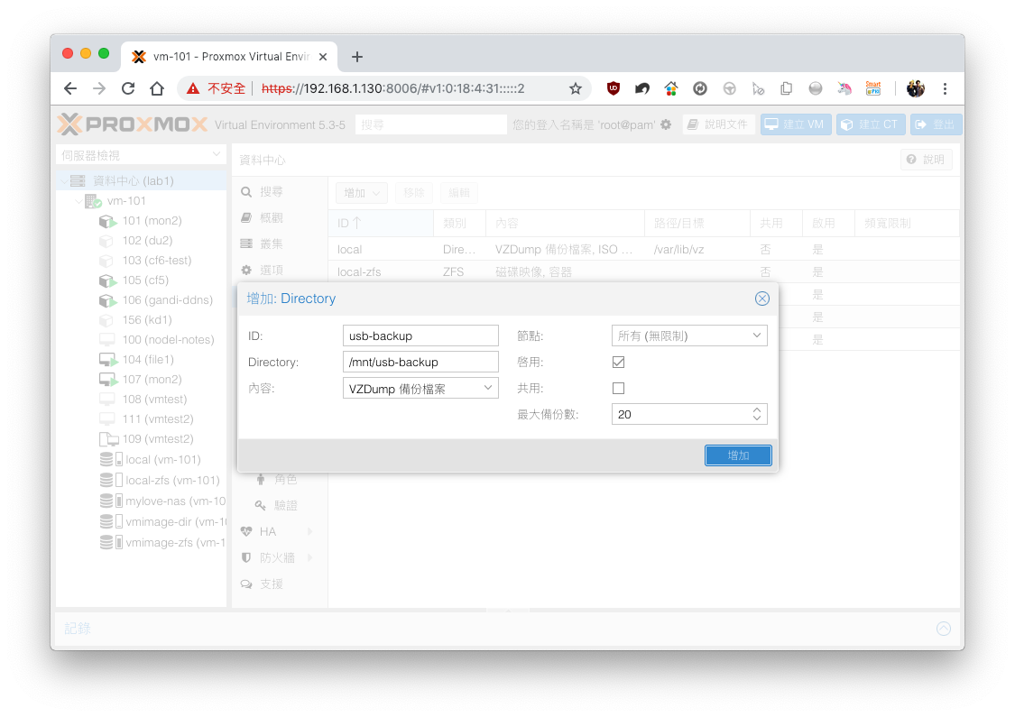Screen dimensions: 1015x717
Task: Select mylove-nas storage in tree
Action: [x=175, y=501]
